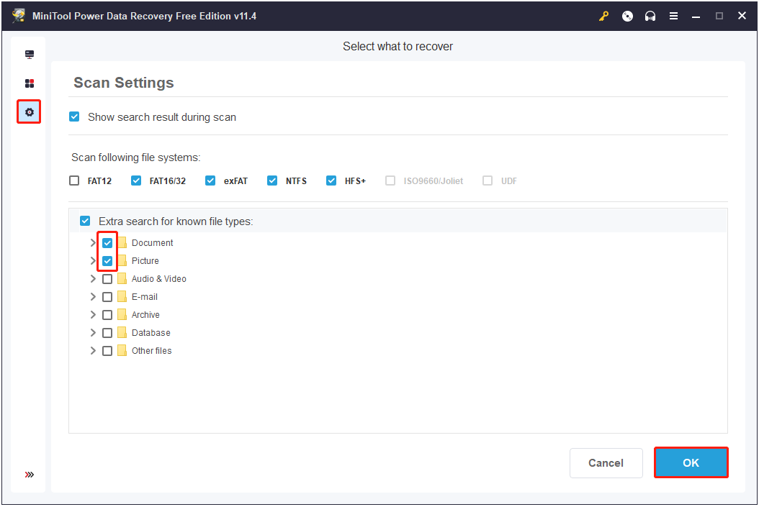Expand the Audio & Video node
The image size is (759, 507).
93,279
